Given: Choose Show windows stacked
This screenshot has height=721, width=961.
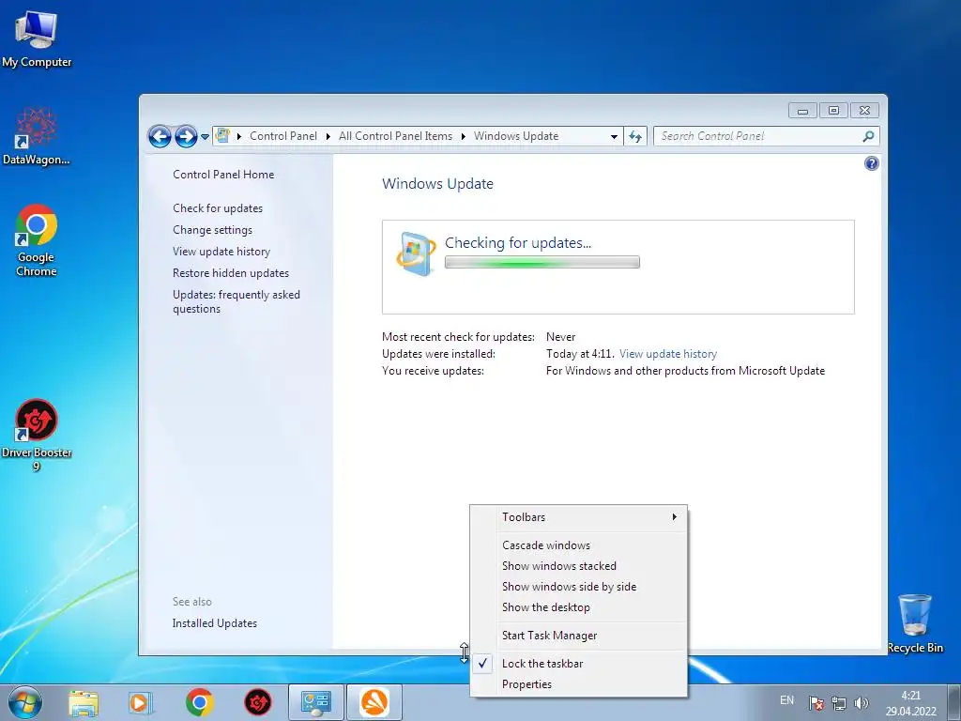Looking at the screenshot, I should 578,566.
